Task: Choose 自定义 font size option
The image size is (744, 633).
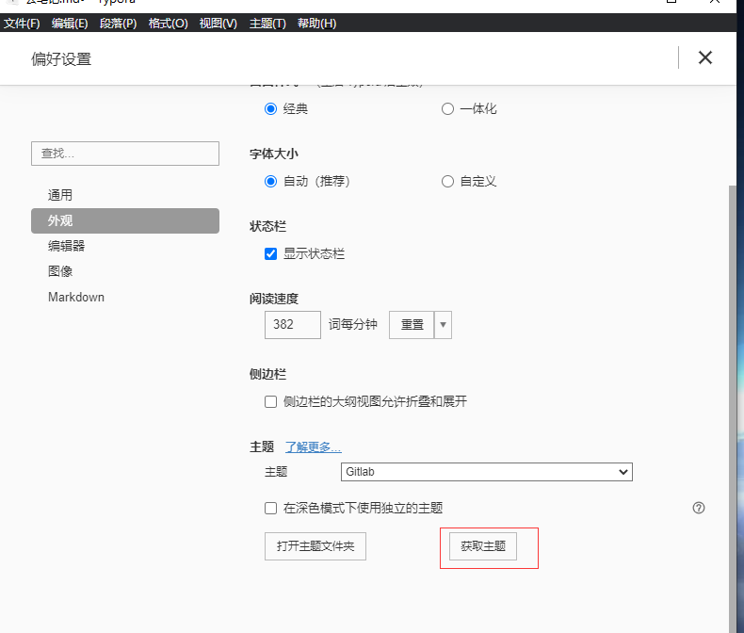Action: pos(447,181)
